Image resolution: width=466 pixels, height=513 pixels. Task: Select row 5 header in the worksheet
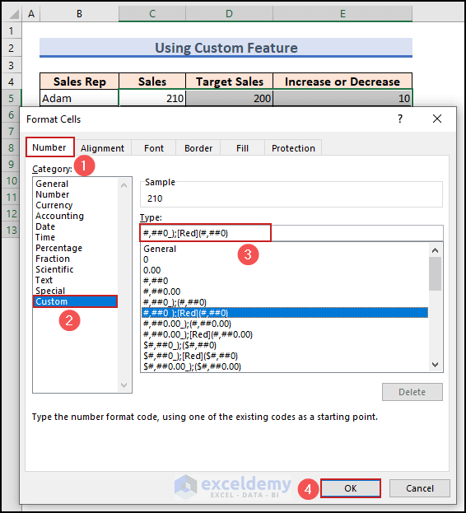tap(12, 98)
